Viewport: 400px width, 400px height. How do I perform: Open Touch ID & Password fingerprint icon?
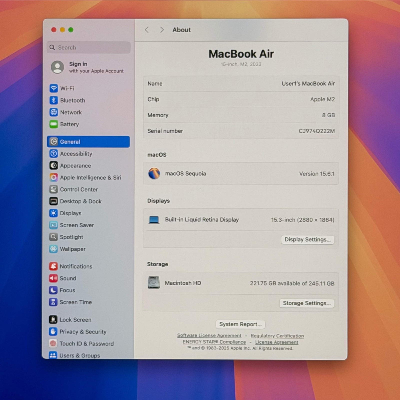coord(53,343)
